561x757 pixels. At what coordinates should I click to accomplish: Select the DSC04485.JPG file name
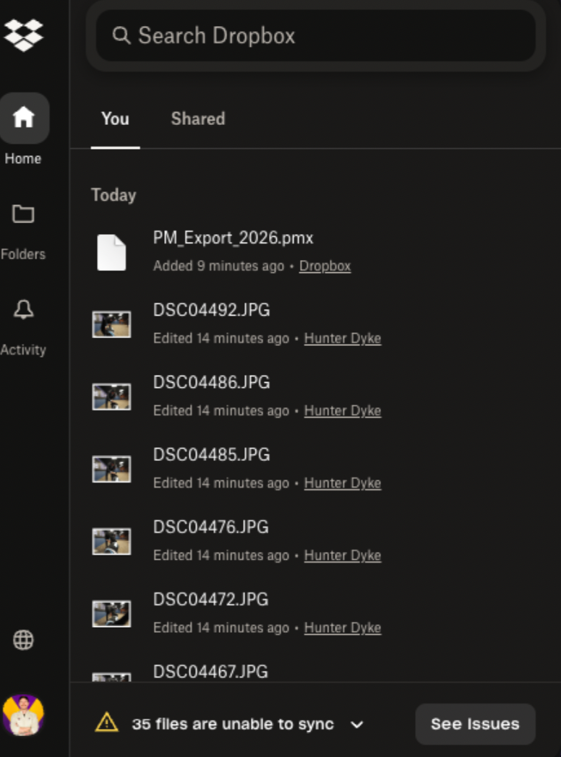[x=211, y=455]
